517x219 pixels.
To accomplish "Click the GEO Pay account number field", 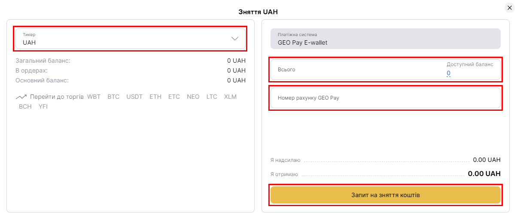I will click(385, 98).
